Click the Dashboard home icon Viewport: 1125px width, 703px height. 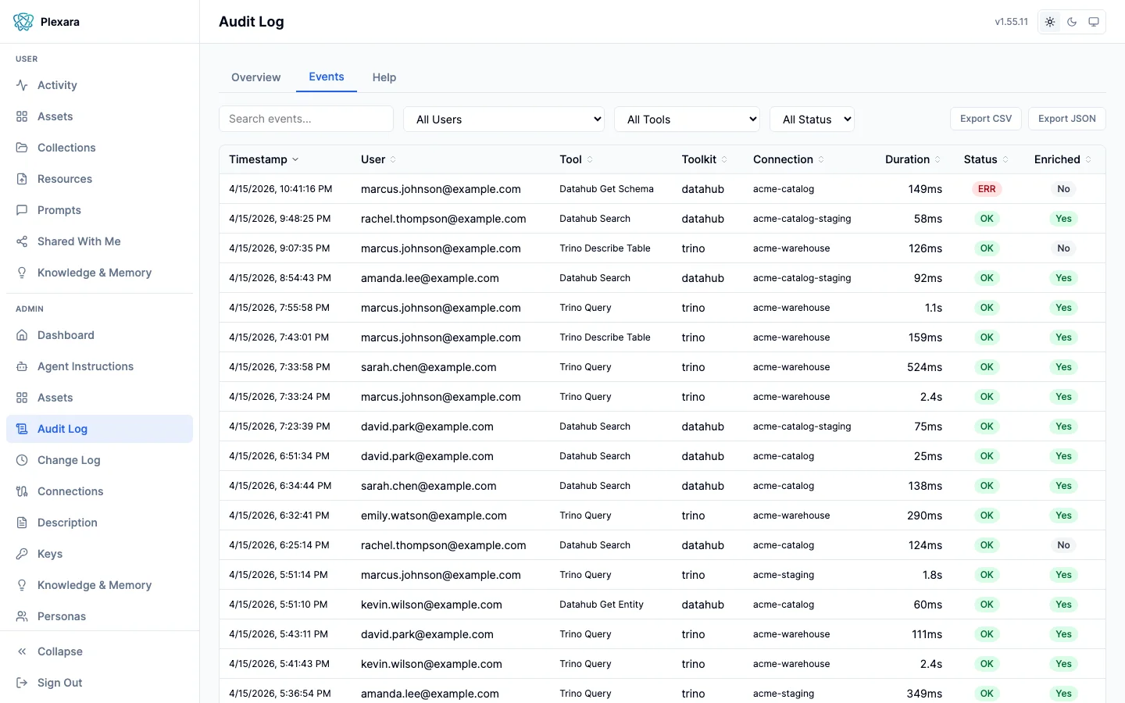(22, 335)
